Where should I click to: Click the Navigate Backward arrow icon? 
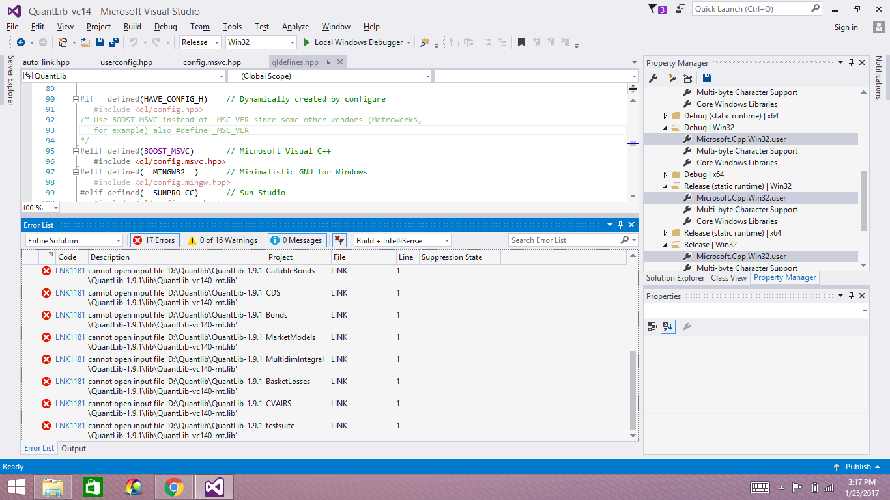(21, 42)
